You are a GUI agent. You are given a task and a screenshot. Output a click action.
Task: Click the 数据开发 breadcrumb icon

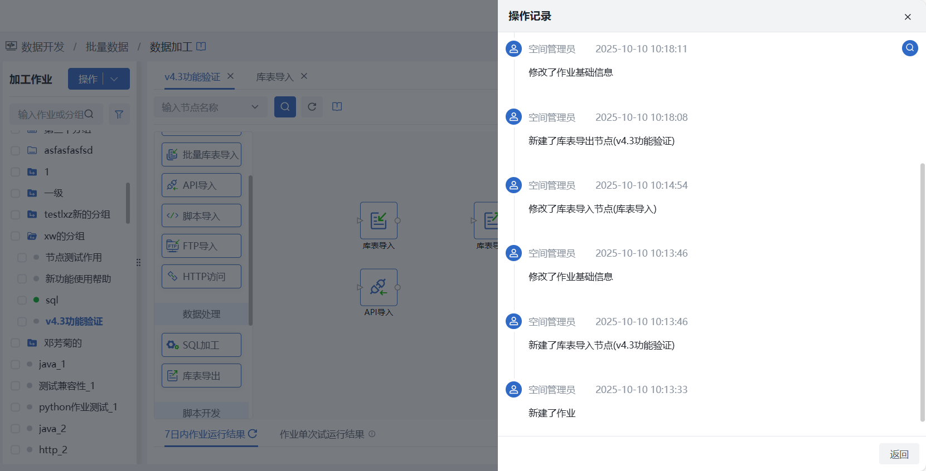(11, 46)
